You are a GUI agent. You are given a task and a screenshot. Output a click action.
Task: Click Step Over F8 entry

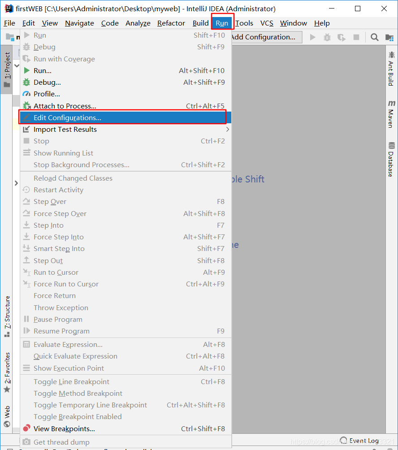[x=125, y=202]
